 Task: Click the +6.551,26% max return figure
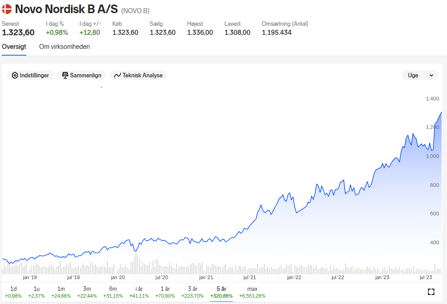point(252,296)
